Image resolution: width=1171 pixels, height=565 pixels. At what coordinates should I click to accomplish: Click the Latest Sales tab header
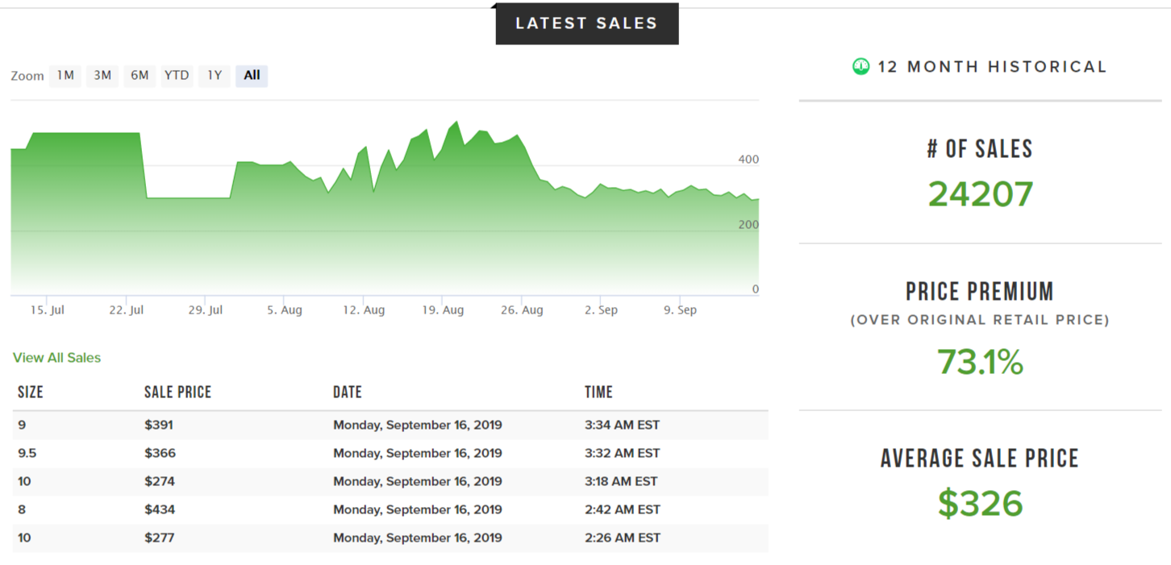coord(586,23)
